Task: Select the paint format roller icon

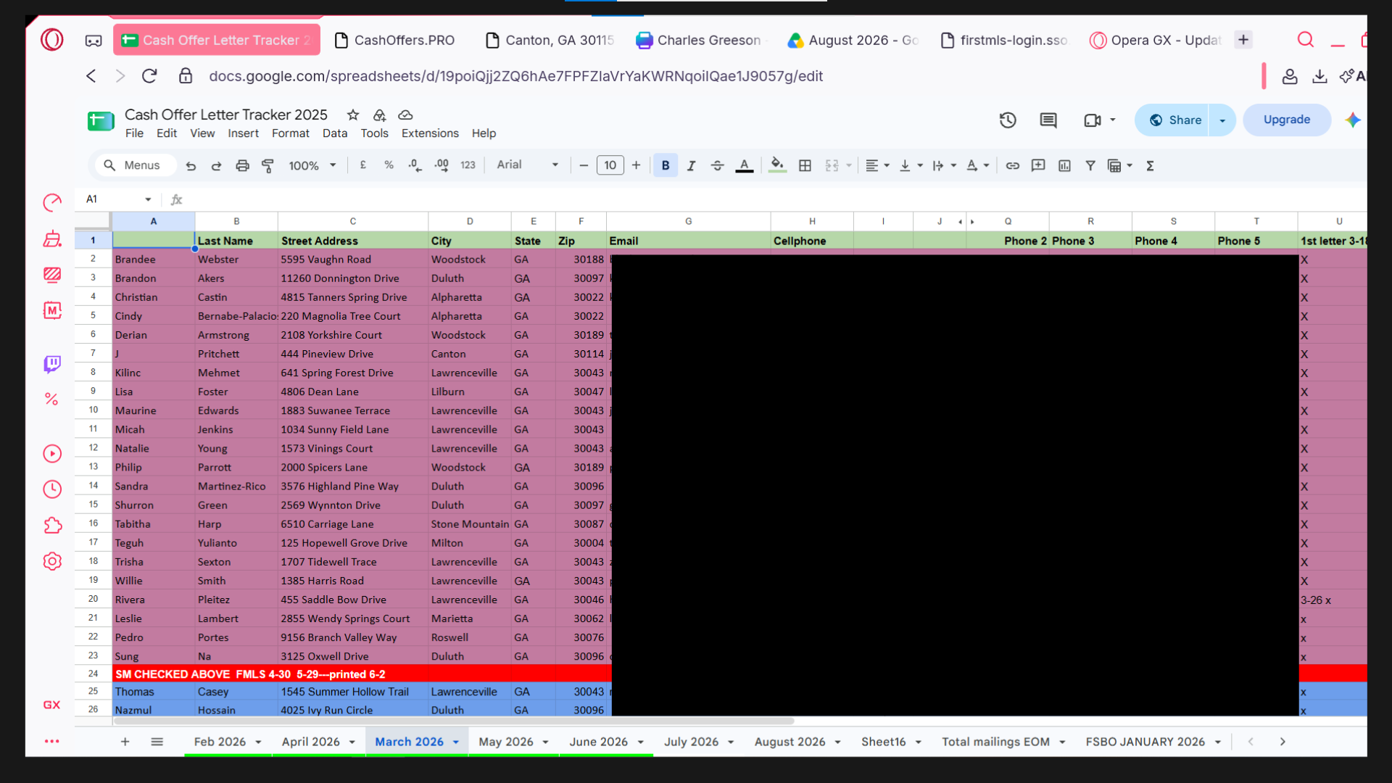Action: pyautogui.click(x=268, y=166)
